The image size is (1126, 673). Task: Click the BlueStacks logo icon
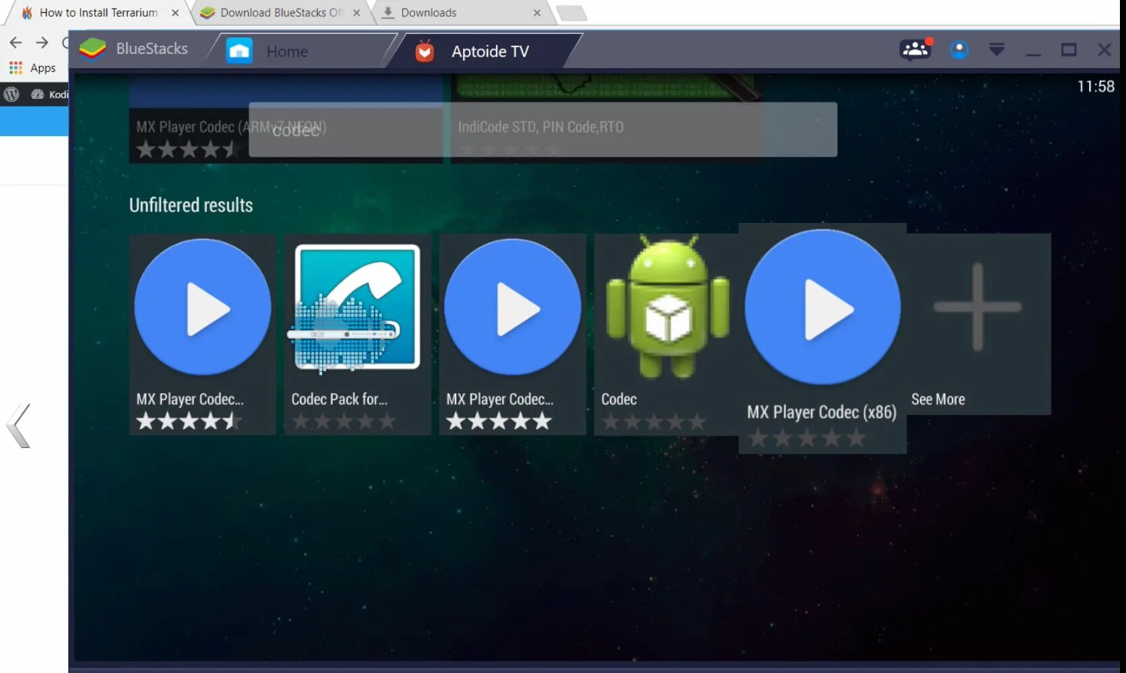tap(92, 49)
